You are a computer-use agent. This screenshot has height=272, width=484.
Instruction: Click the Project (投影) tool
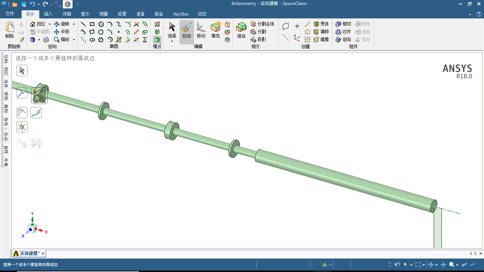[258, 40]
